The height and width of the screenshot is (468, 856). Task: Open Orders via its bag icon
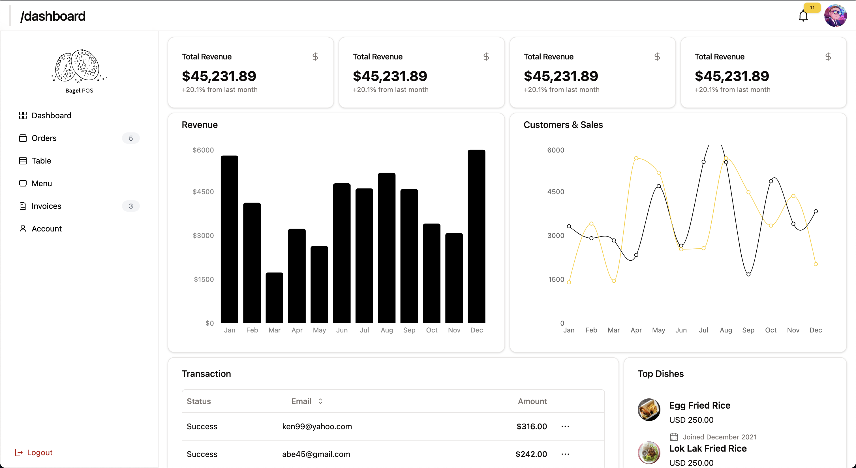click(x=23, y=138)
